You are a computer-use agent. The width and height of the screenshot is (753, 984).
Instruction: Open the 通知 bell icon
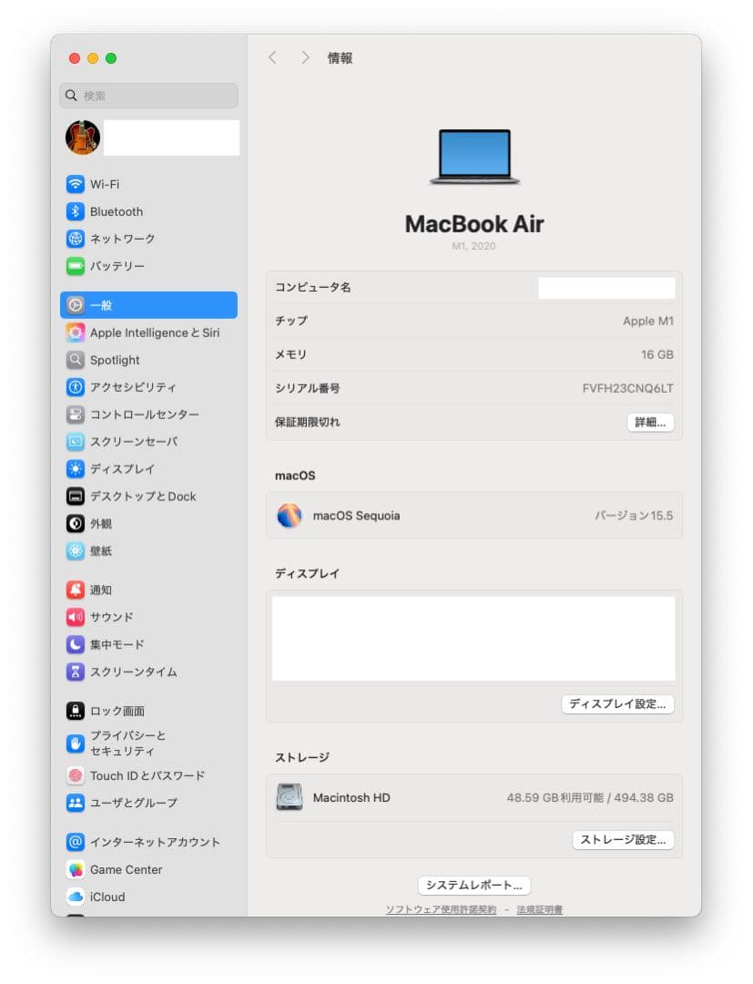click(76, 589)
